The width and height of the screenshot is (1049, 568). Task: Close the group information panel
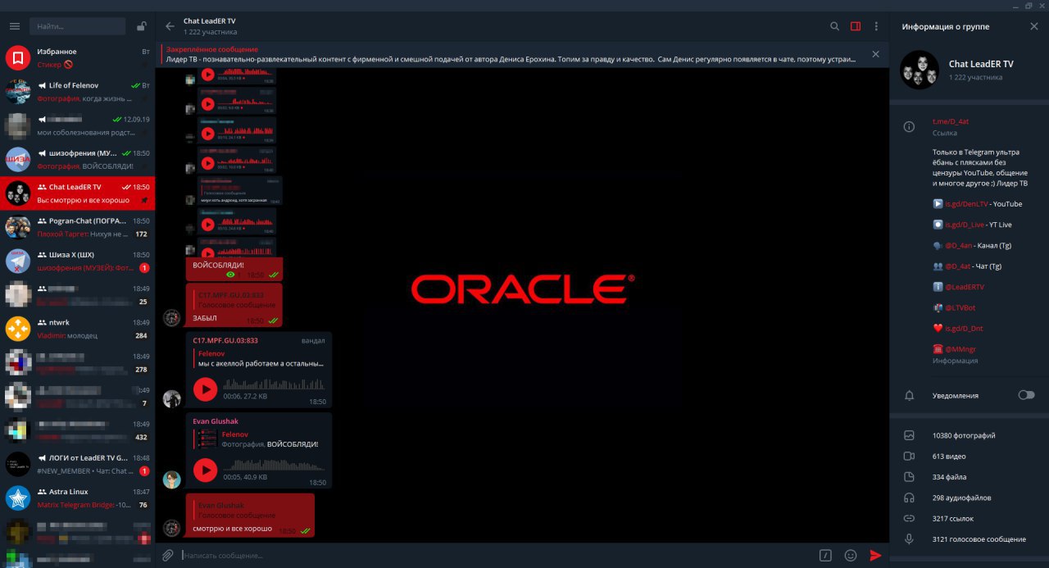(x=1033, y=26)
